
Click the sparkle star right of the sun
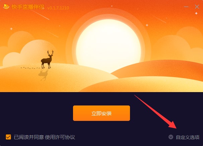(147, 25)
